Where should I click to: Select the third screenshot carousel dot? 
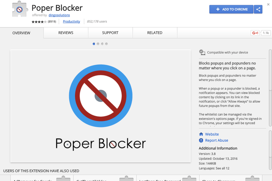tap(102, 44)
